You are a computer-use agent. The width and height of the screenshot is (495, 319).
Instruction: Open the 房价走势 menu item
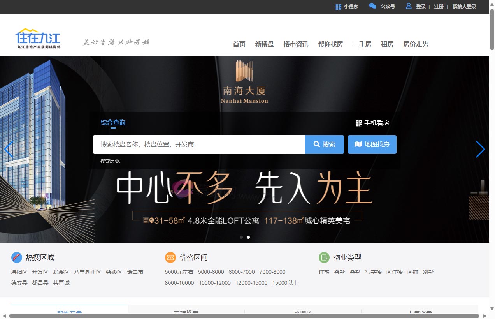click(415, 44)
